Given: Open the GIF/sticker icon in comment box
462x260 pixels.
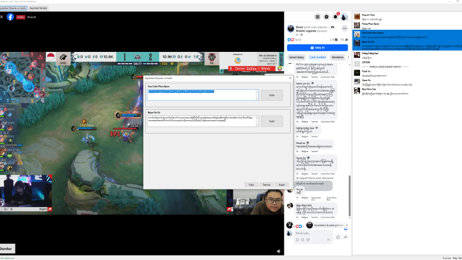Looking at the screenshot, I should pos(308,240).
